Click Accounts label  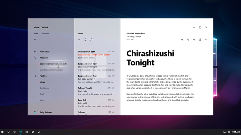pyautogui.click(x=44, y=58)
